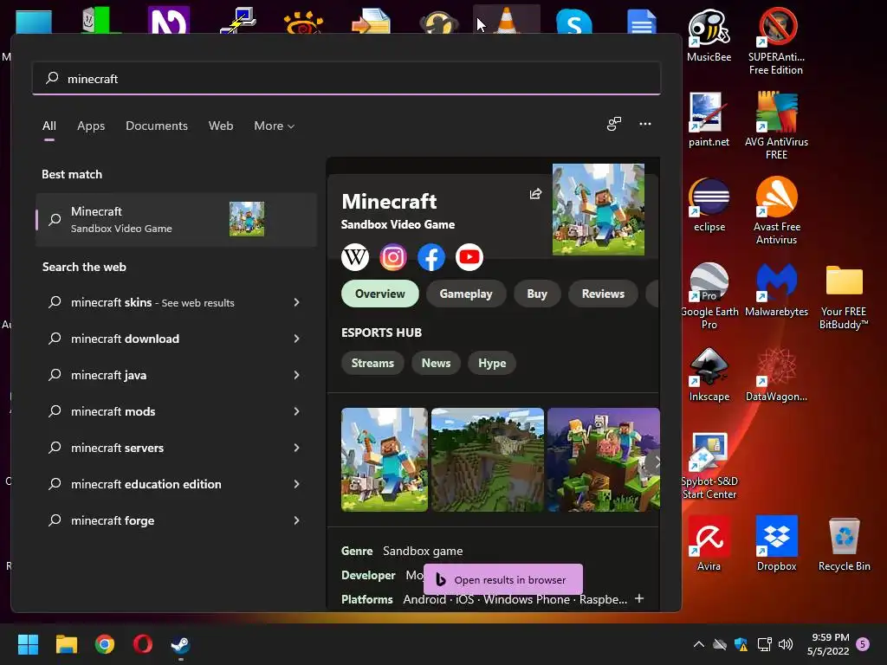
Task: Open Inkscape desktop shortcut
Action: [x=709, y=374]
